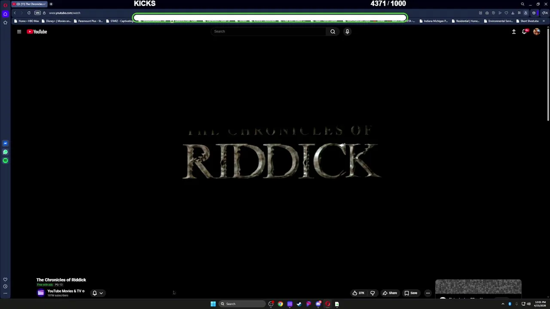
Task: Open the sidebar heart pinboards icon
Action: coord(5,279)
